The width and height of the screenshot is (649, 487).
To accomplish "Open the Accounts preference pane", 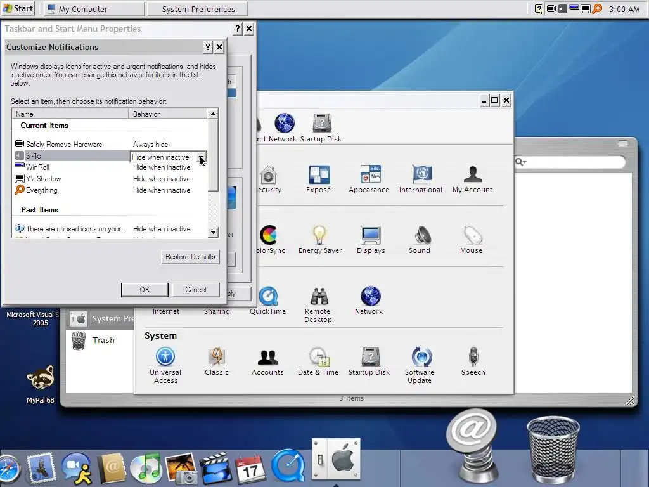I will point(268,361).
